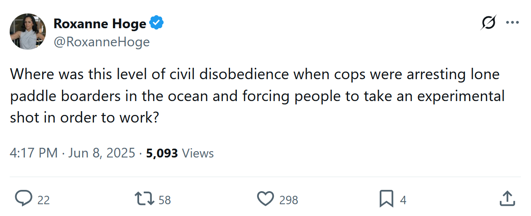The height and width of the screenshot is (216, 531).
Task: Like the tweet with the heart icon
Action: click(265, 199)
